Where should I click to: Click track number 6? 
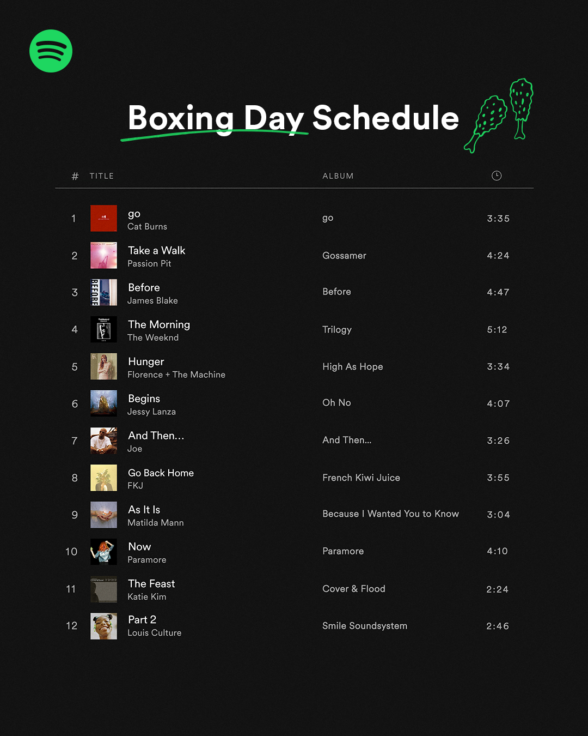point(75,404)
